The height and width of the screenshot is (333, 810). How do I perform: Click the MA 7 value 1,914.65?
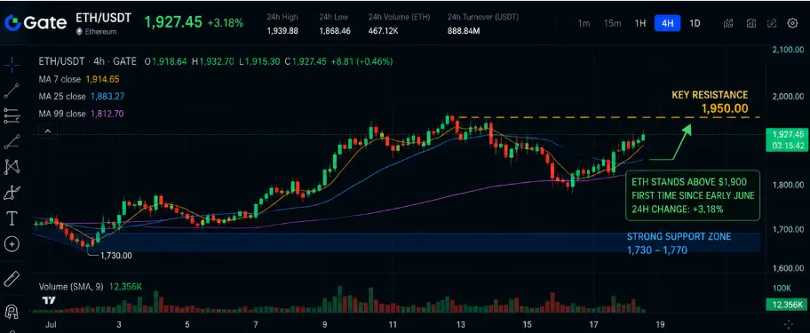(103, 80)
